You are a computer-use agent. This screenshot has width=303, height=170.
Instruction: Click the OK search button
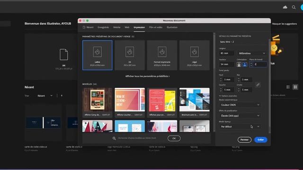click(x=174, y=138)
